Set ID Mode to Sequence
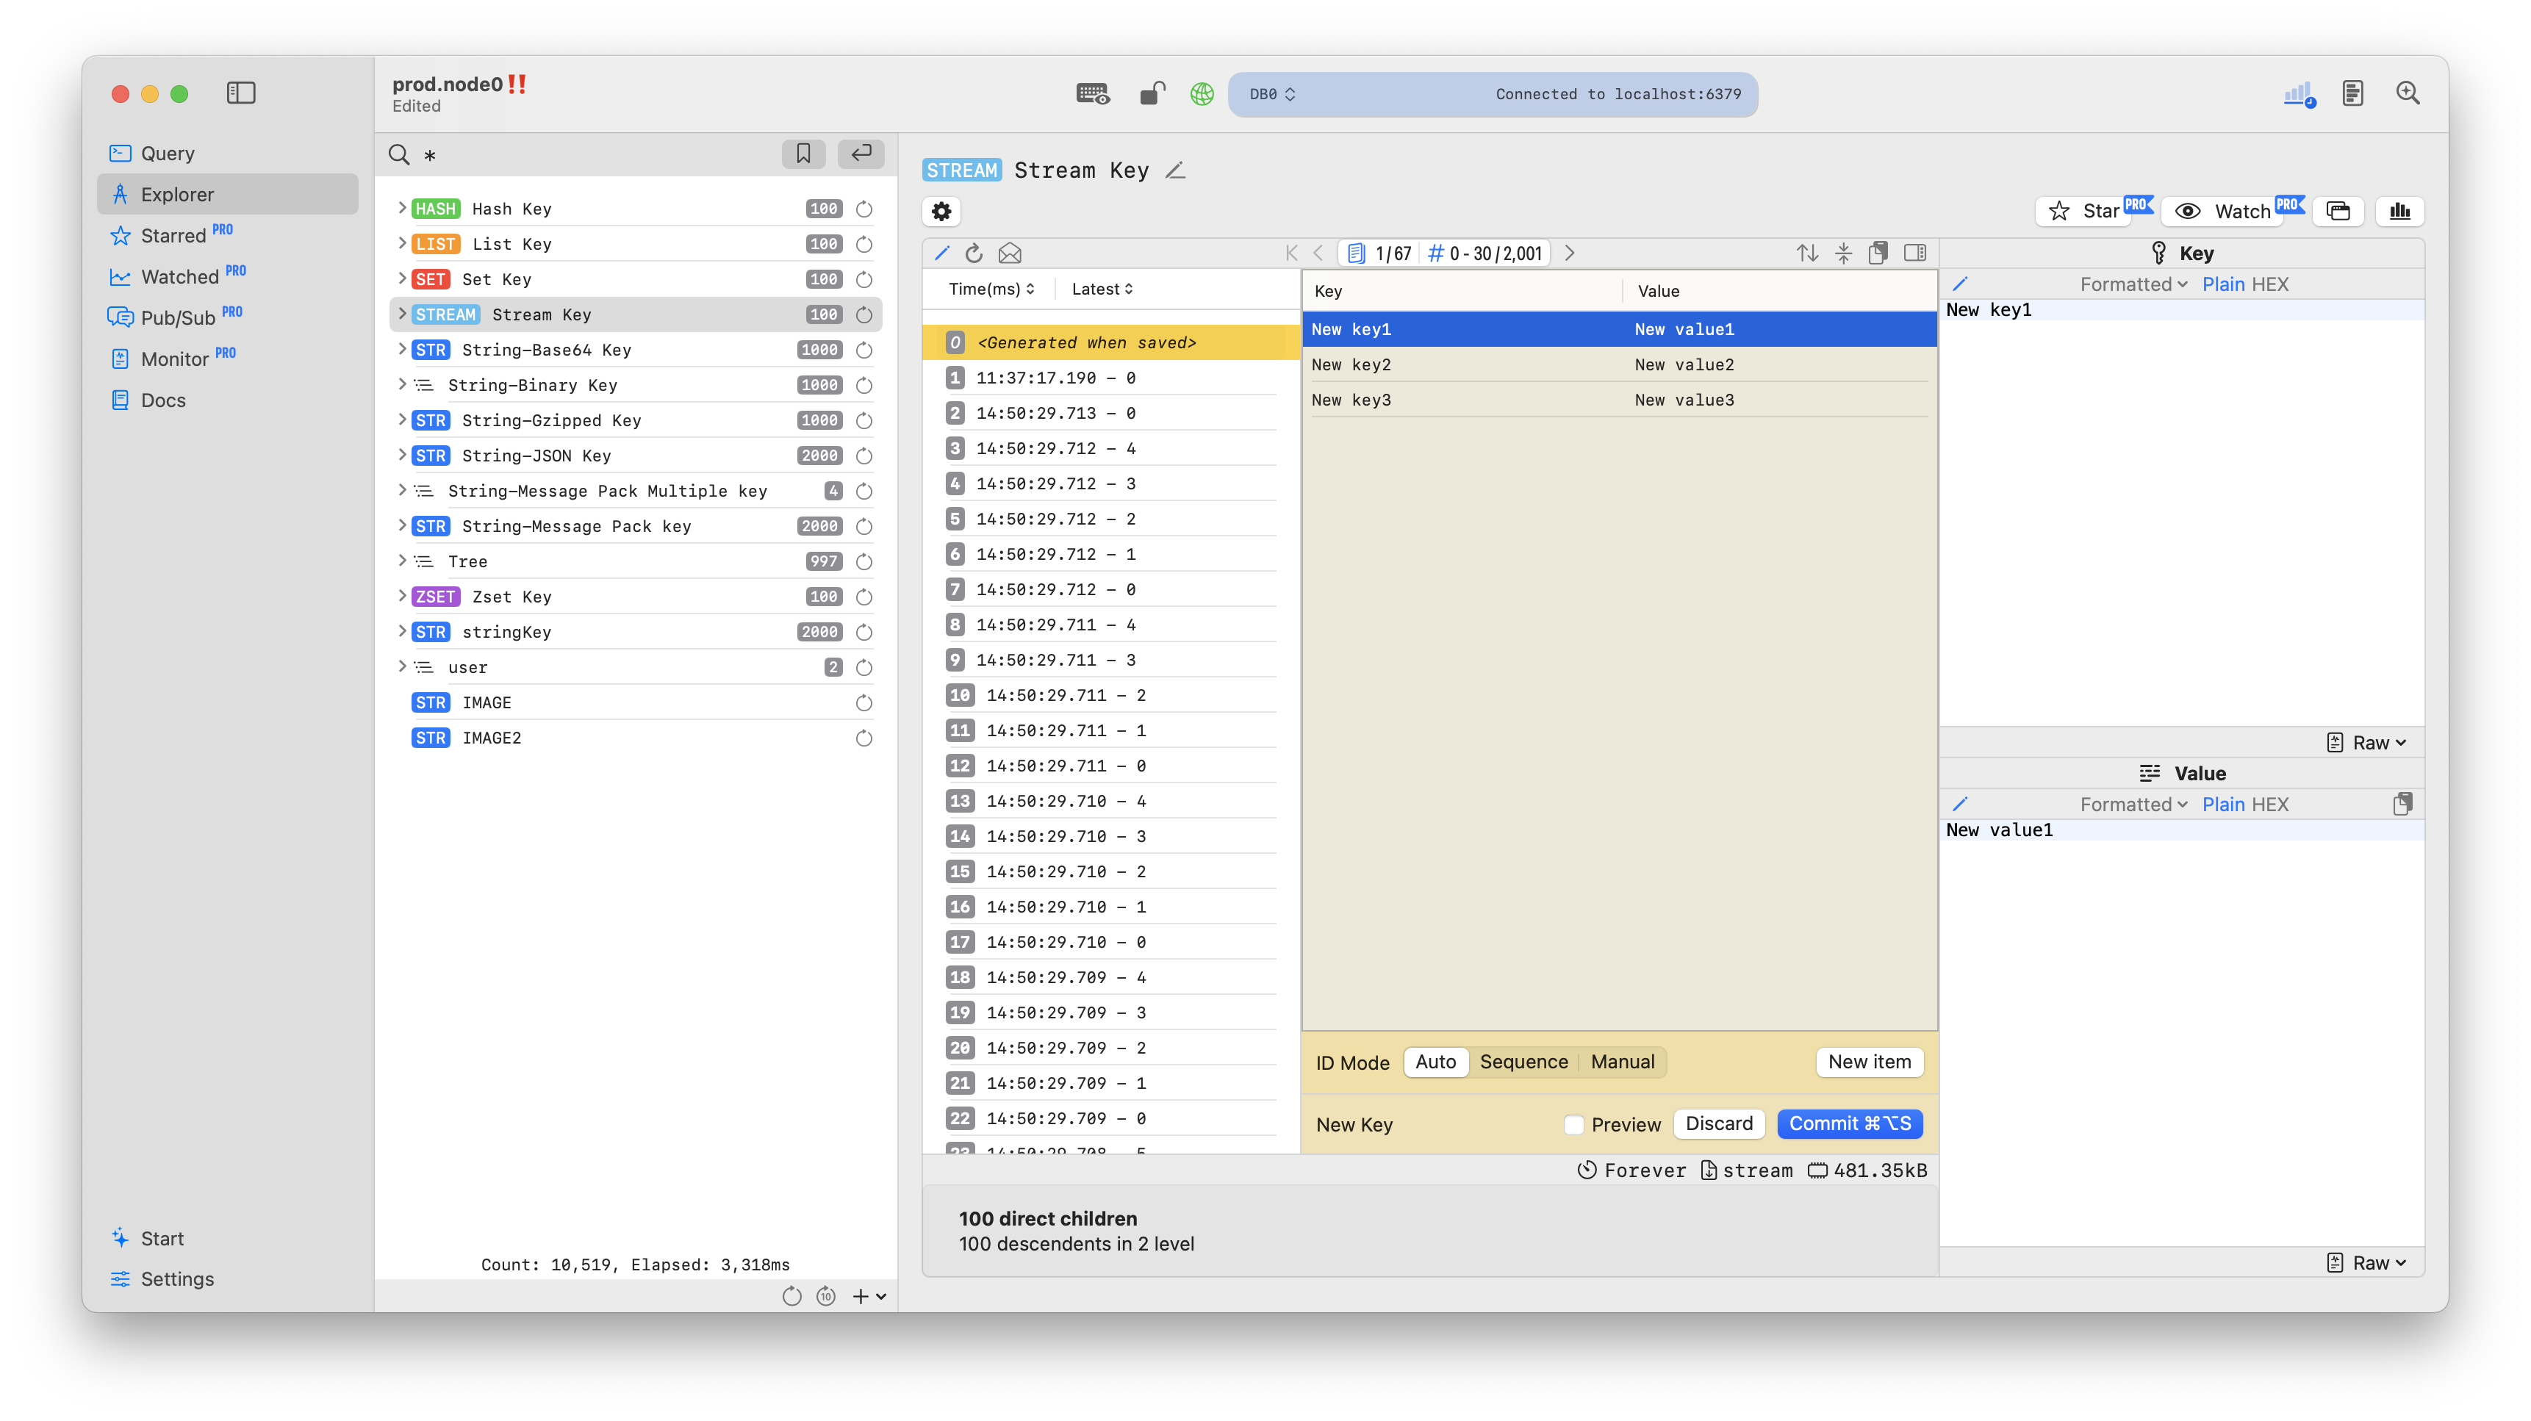 point(1523,1062)
